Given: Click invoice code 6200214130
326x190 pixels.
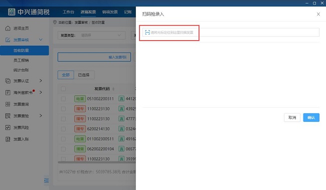Looking at the screenshot, I should coord(98,129).
